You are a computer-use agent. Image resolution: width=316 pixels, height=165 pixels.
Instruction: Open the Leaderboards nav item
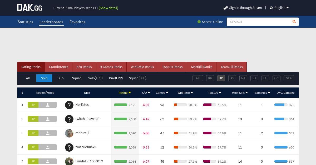click(x=51, y=22)
